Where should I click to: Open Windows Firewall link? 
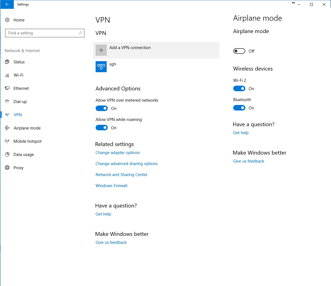(111, 186)
